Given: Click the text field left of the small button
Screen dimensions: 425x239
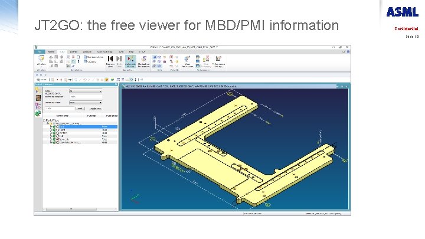Looking at the screenshot, I should pos(60,109).
